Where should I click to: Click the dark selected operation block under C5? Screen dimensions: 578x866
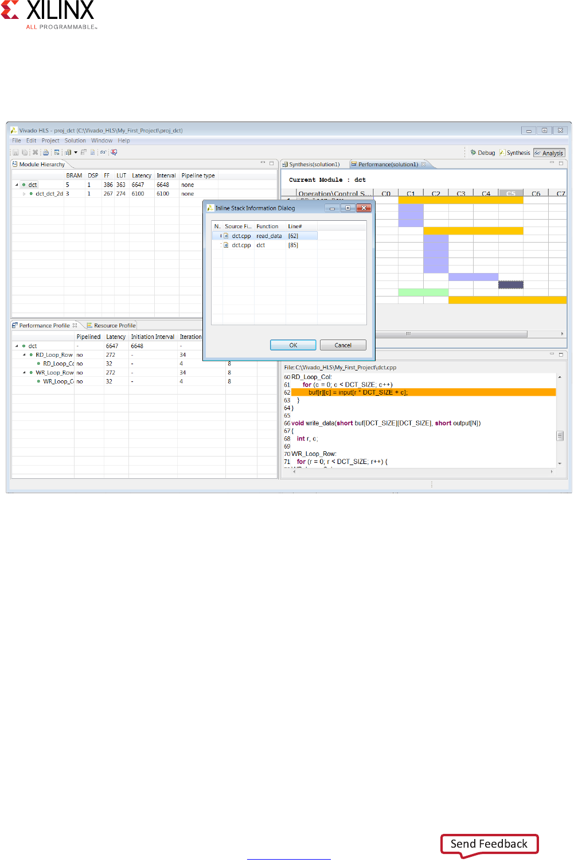tap(511, 284)
